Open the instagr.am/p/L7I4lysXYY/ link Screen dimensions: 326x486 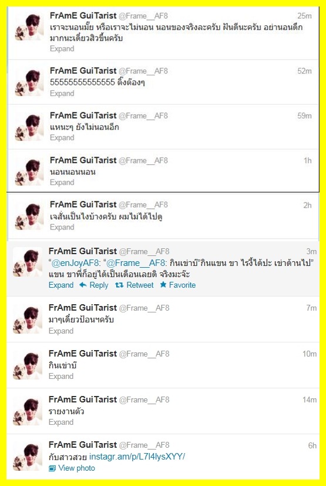(x=137, y=457)
